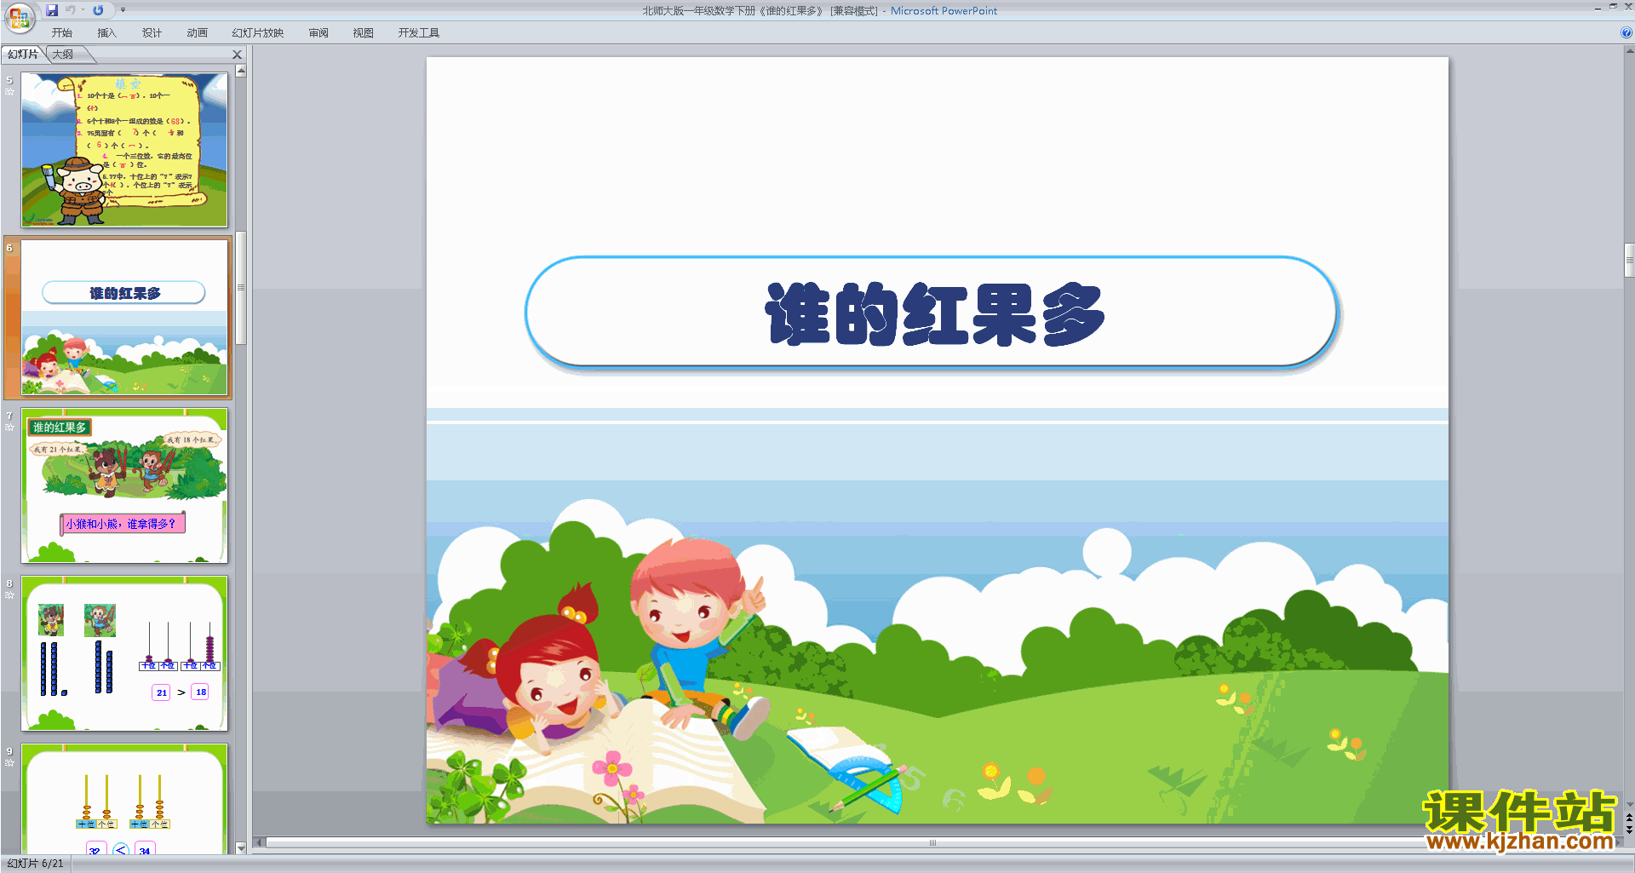This screenshot has width=1635, height=873.
Task: Click animation star icon beside slide 9
Action: pos(10,762)
